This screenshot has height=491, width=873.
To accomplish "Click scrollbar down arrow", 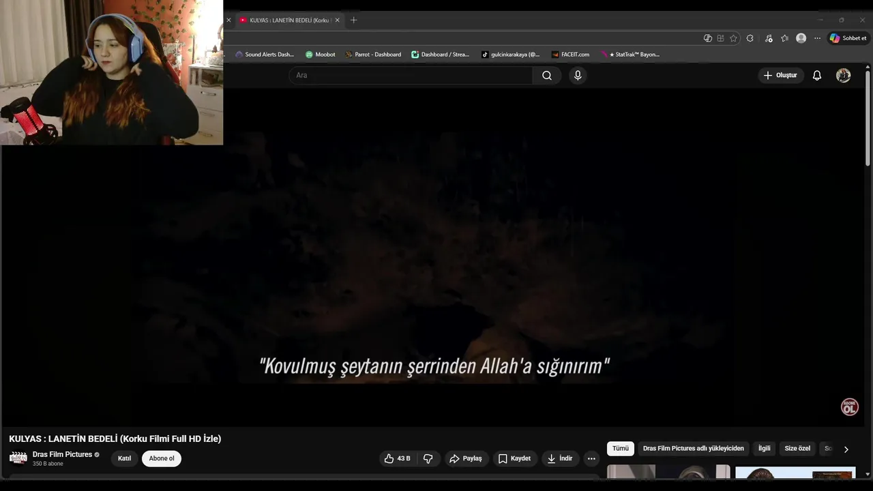I will pyautogui.click(x=868, y=475).
